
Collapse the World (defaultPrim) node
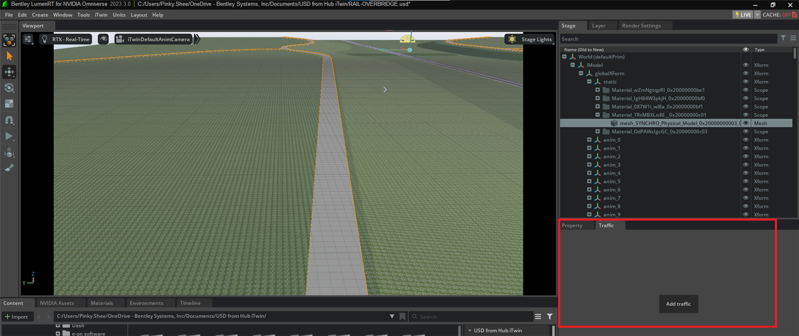pos(565,57)
